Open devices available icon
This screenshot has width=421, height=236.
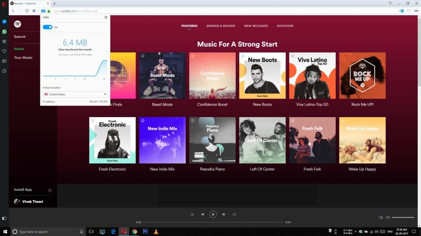coord(381,217)
